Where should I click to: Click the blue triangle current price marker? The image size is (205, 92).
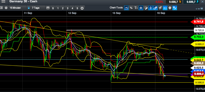pos(165,76)
